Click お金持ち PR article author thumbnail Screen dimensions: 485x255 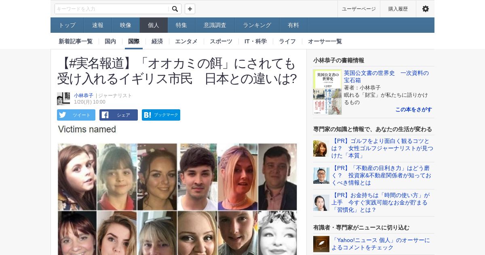[321, 203]
